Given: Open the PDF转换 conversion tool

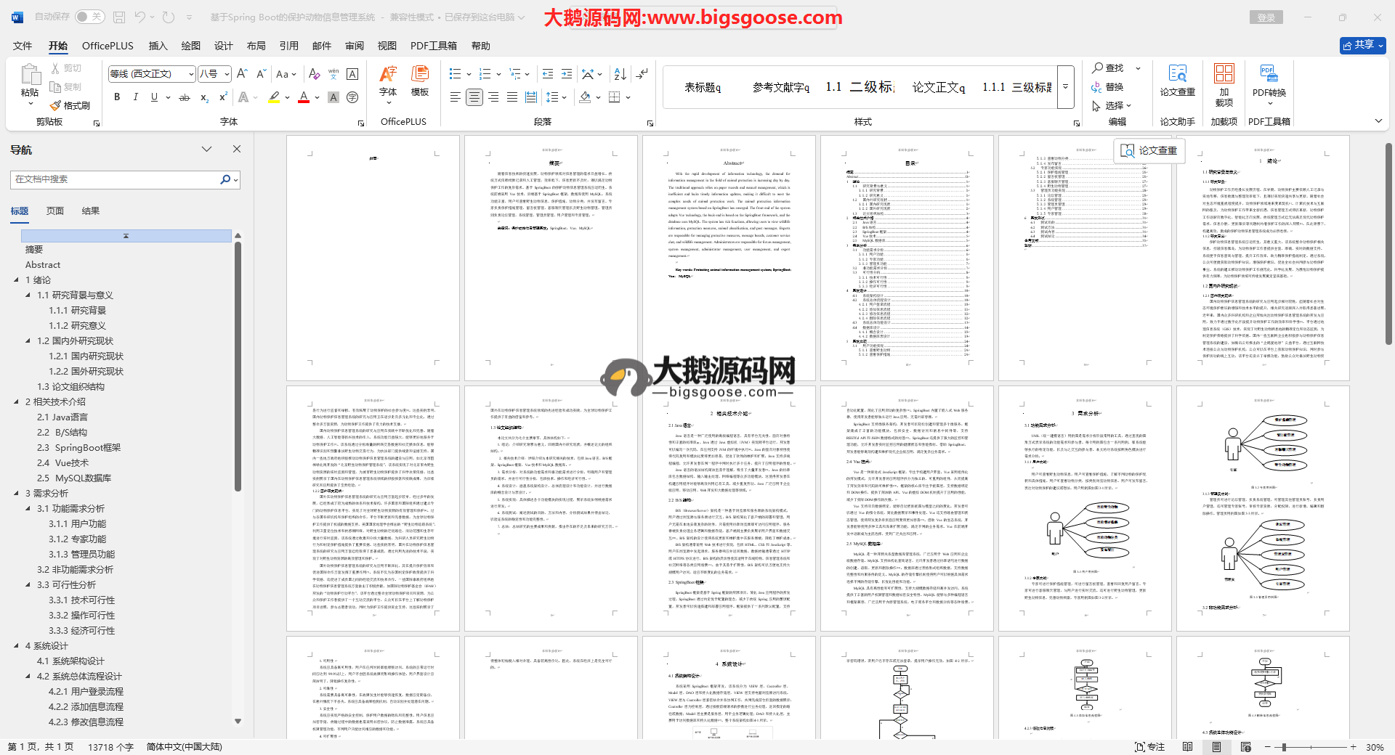Looking at the screenshot, I should click(1269, 81).
